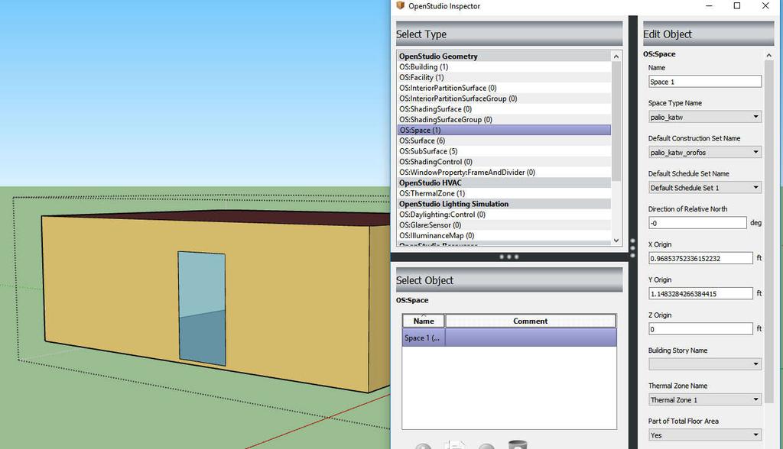Click the X Origin value field
Screen dimensions: 783x449
tap(700, 258)
